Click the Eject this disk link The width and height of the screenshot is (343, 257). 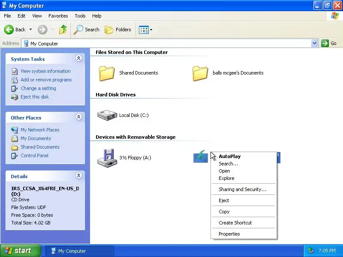(x=35, y=97)
